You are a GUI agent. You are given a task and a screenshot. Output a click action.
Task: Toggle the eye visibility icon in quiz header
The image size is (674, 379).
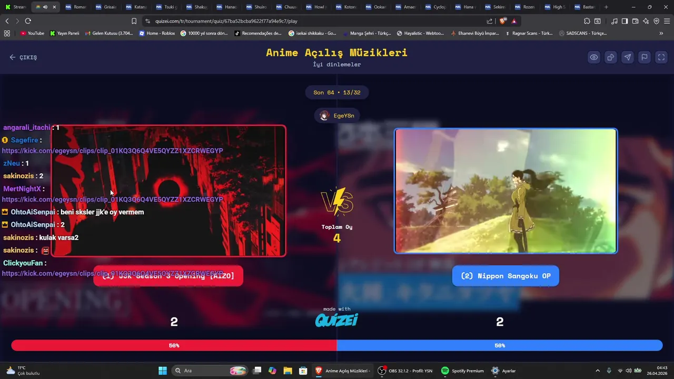593,57
